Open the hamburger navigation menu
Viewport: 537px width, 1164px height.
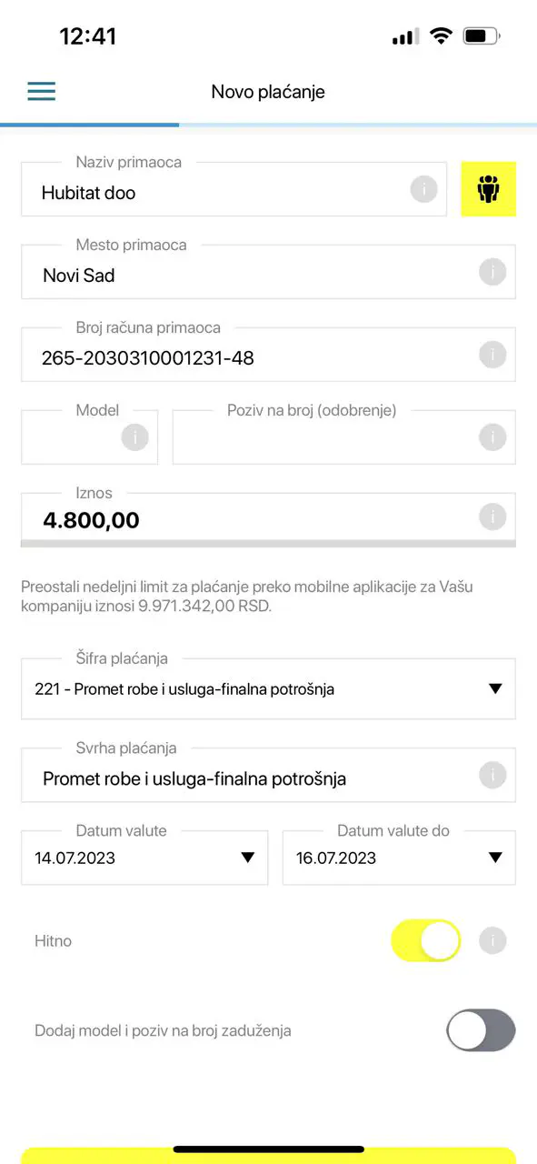coord(41,91)
